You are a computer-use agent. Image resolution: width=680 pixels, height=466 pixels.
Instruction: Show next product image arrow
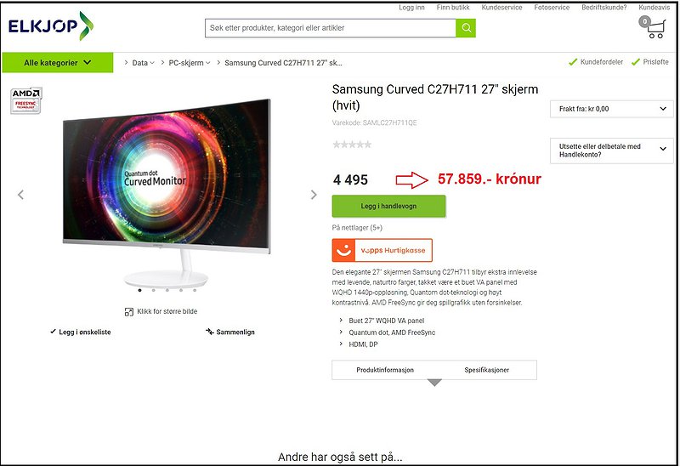coord(314,195)
